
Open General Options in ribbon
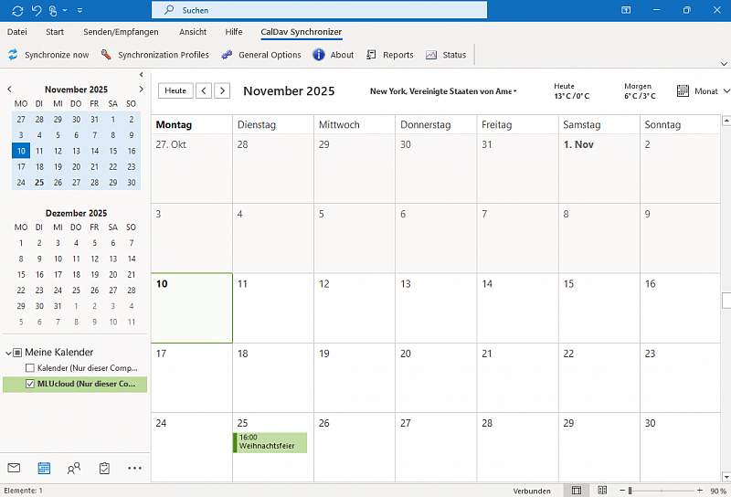260,55
